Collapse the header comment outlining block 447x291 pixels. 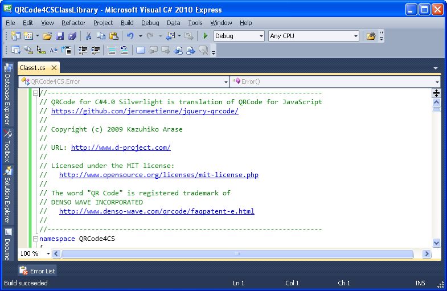coord(35,93)
